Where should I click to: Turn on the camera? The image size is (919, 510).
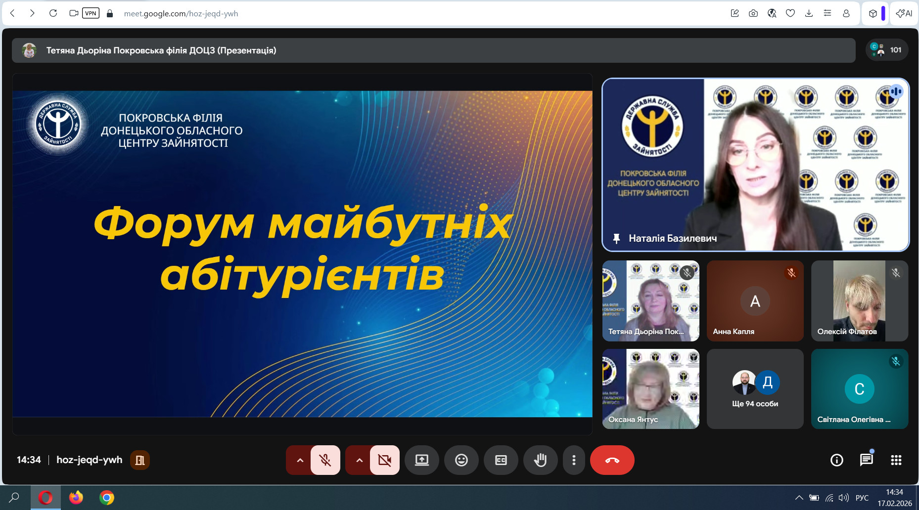click(x=384, y=460)
